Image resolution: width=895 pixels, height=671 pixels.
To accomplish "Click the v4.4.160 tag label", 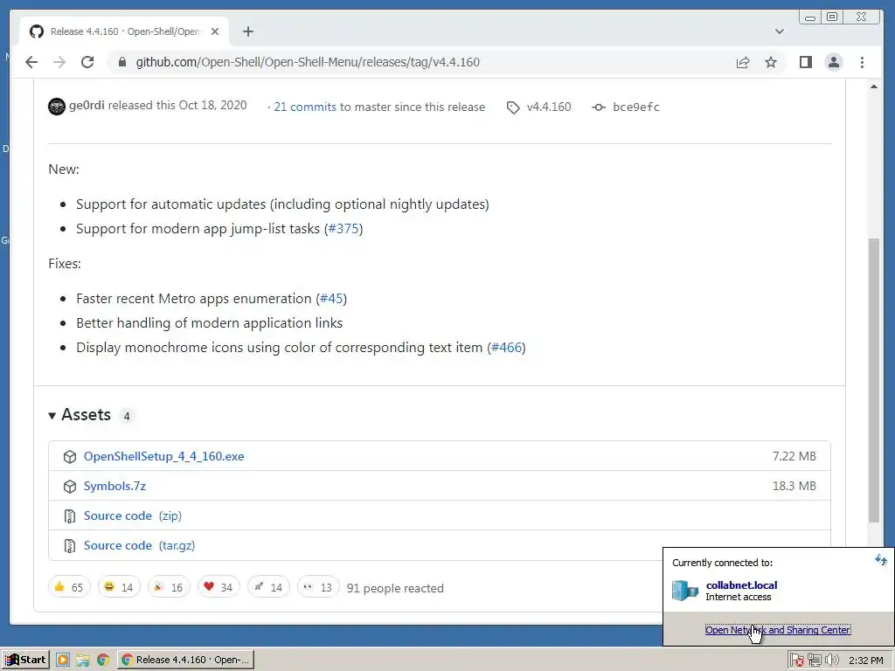I will coord(549,107).
